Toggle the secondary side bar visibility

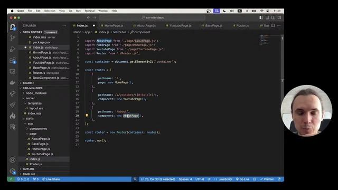pos(274,17)
